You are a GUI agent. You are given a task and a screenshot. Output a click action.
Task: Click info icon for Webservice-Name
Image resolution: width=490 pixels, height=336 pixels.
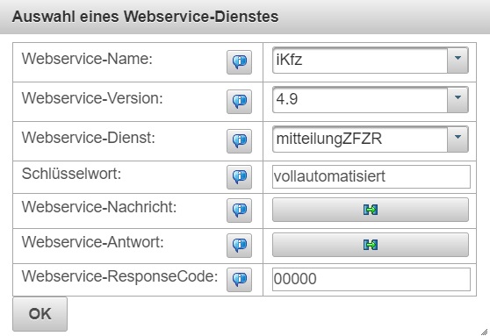(x=239, y=62)
